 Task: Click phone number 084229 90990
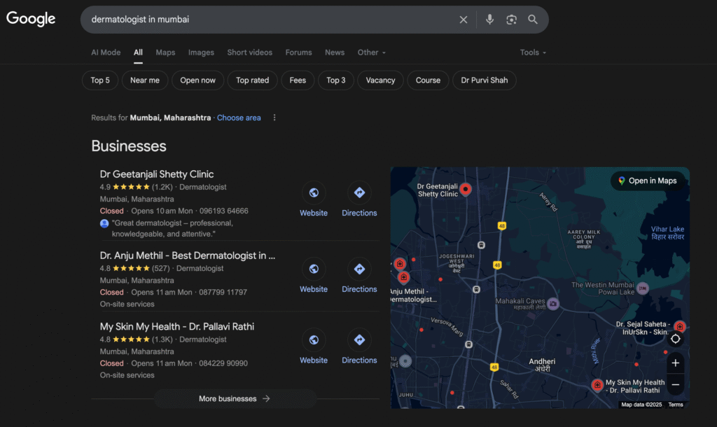(223, 363)
